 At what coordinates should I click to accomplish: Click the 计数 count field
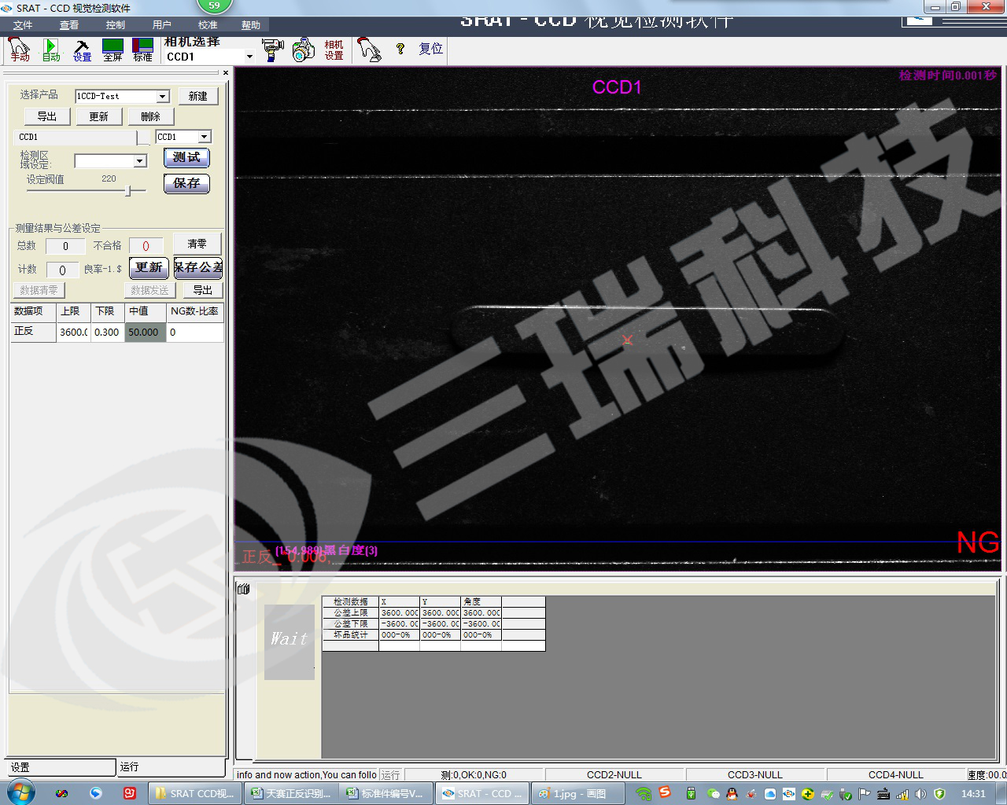62,270
